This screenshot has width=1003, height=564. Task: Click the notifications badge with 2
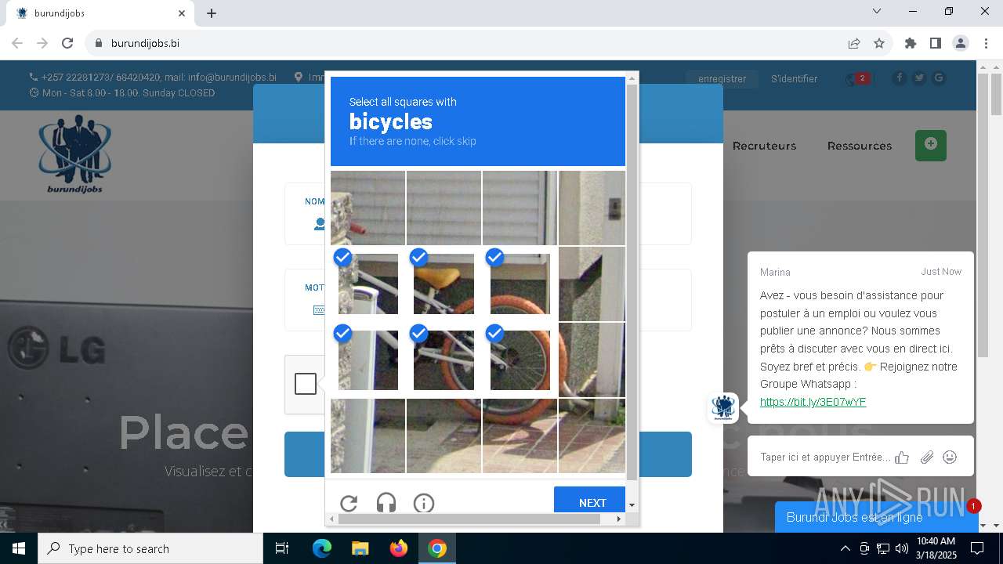tap(862, 78)
